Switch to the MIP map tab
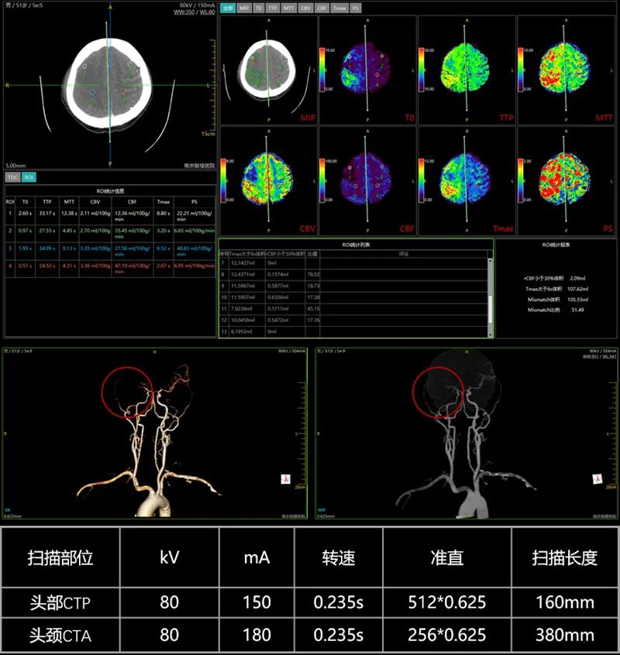 243,8
